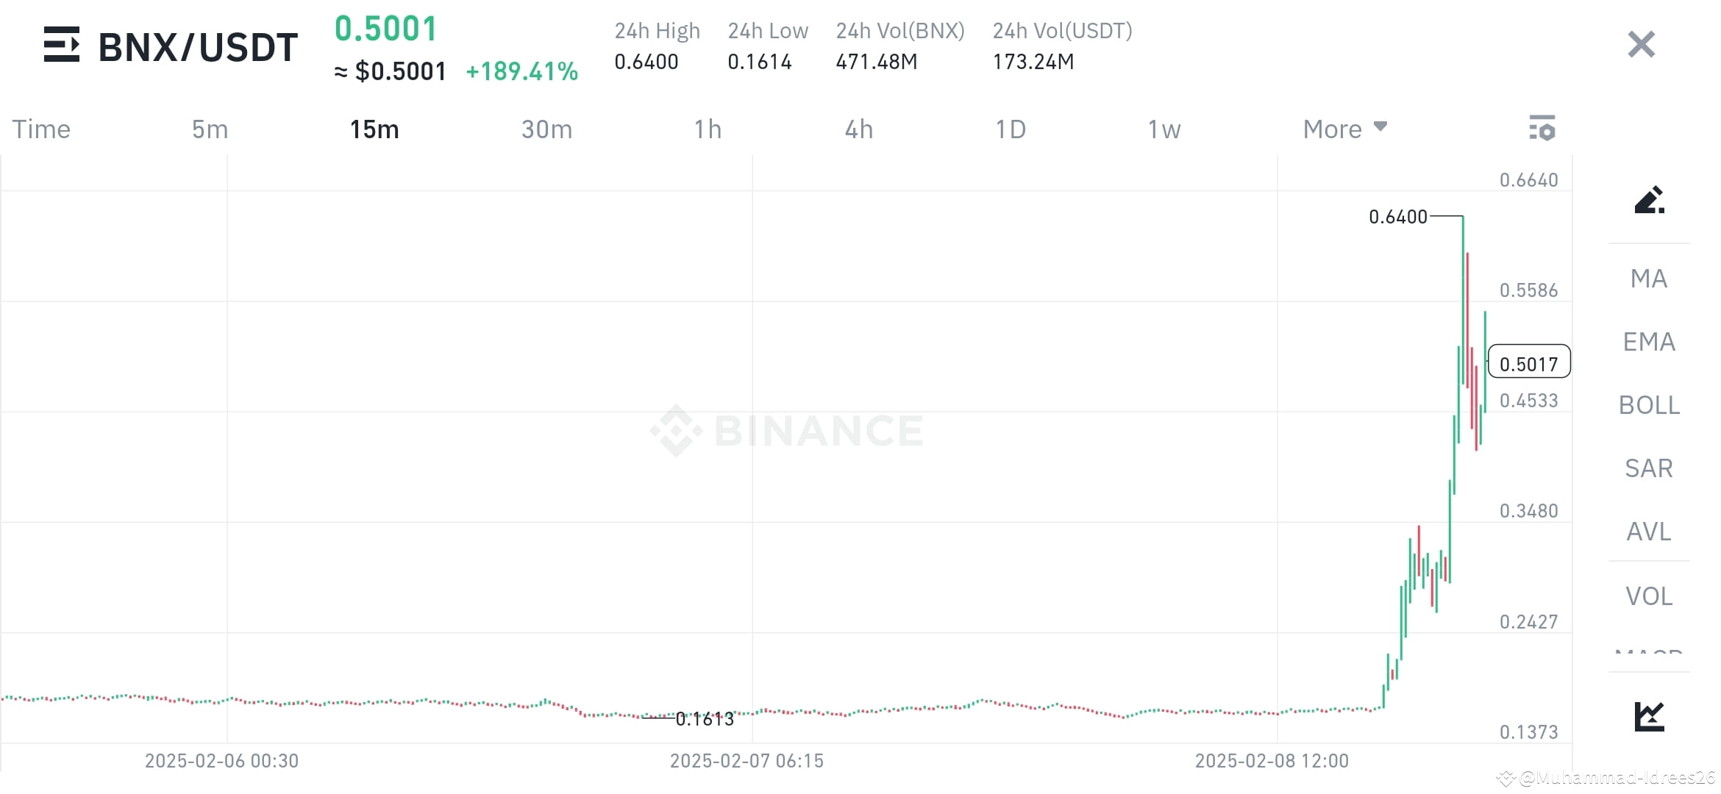Enable the EMA indicator
Viewport: 1721px width, 794px height.
click(x=1650, y=341)
